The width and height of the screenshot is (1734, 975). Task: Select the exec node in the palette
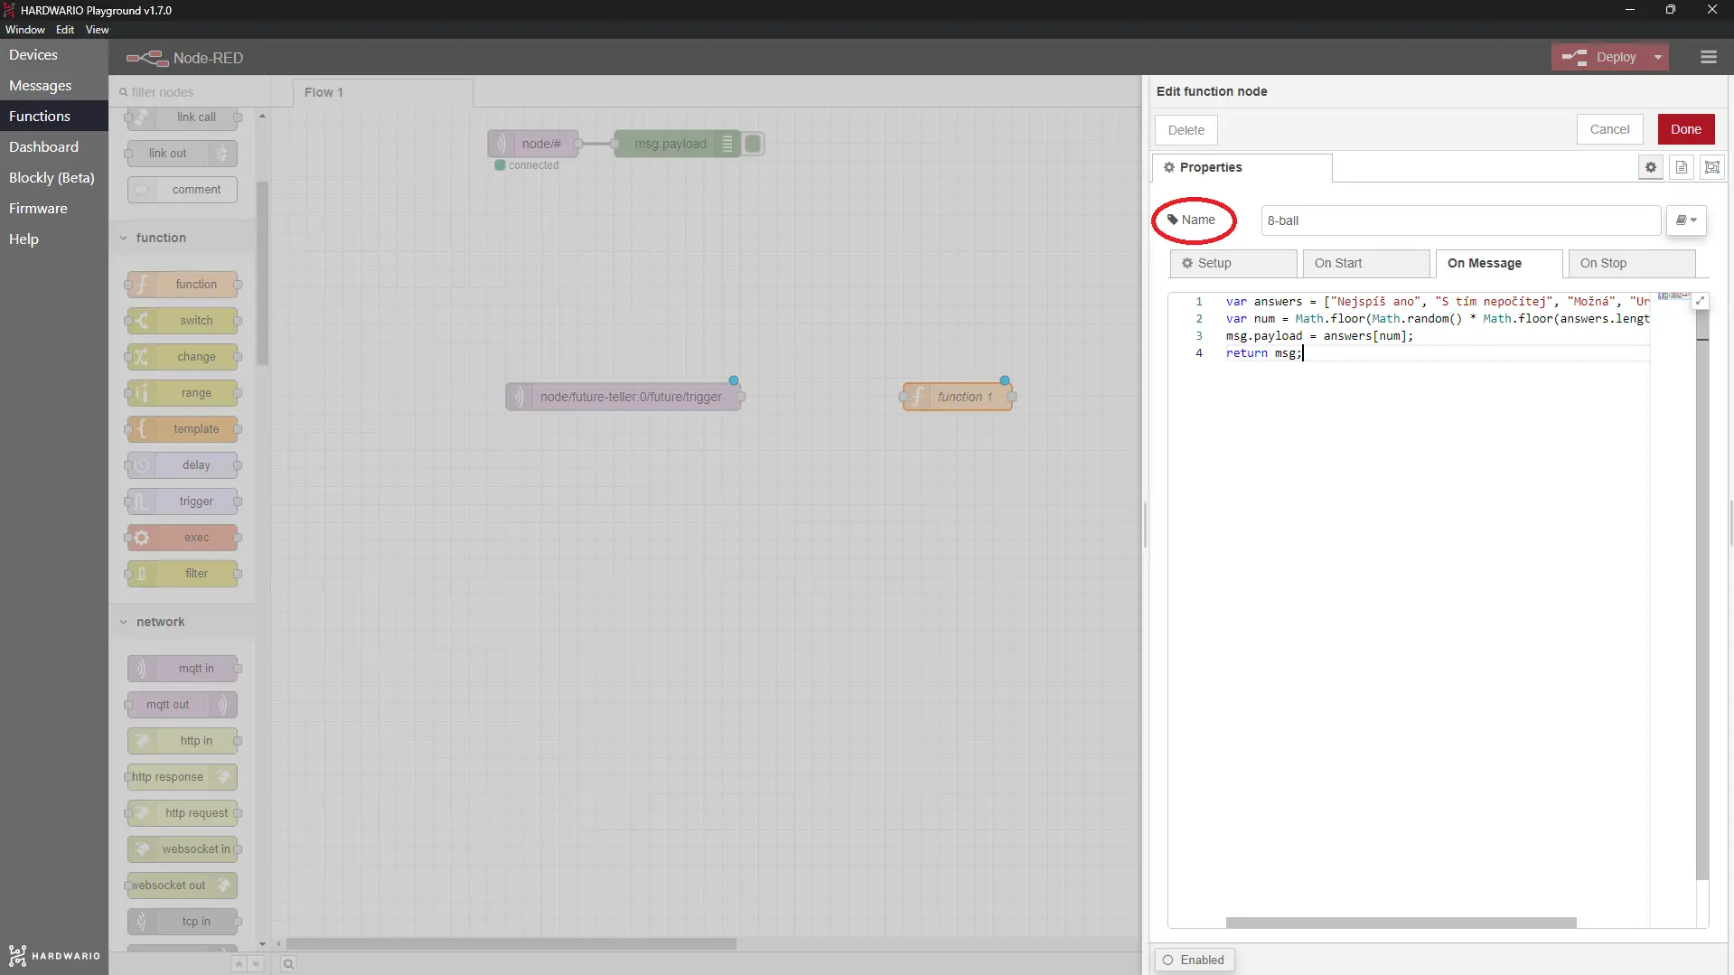coord(183,538)
